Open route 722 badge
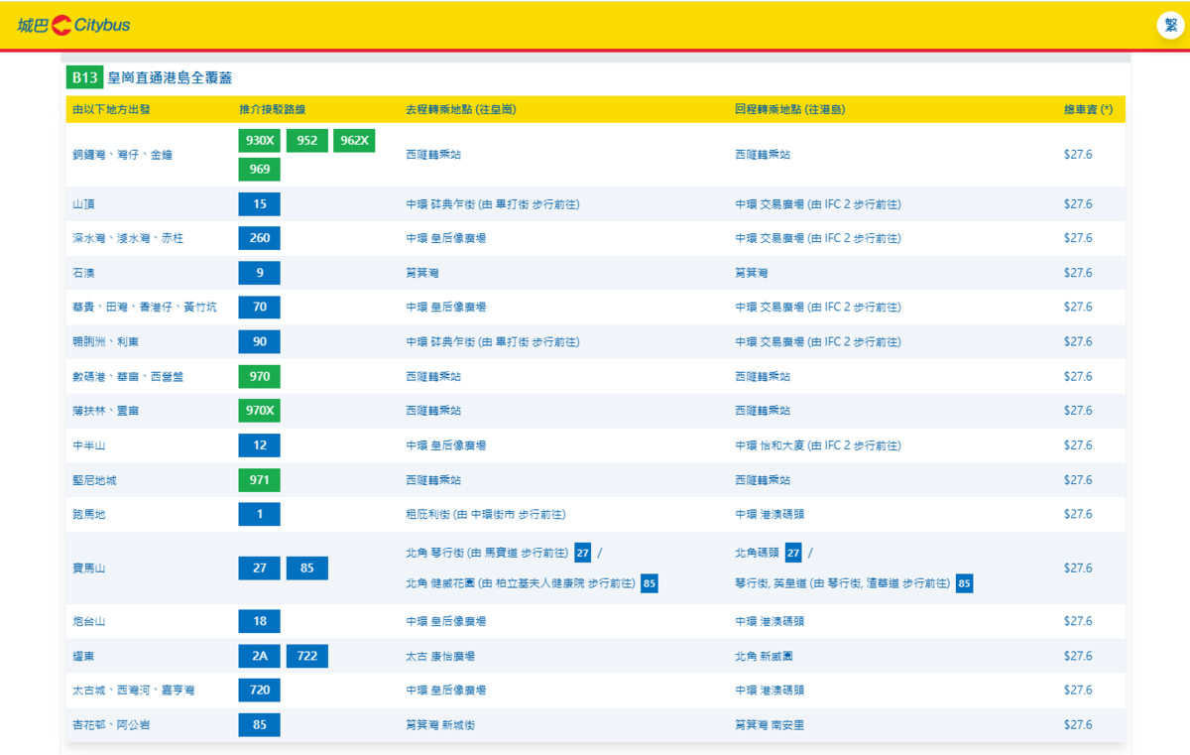This screenshot has width=1190, height=755. click(x=307, y=656)
